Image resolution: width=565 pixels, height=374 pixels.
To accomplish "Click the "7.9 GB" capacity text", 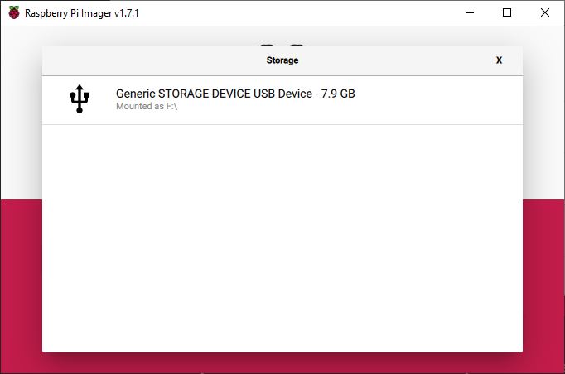I will pos(338,93).
